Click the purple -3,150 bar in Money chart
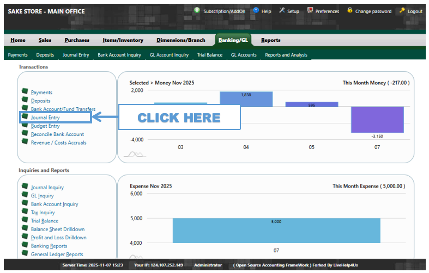The height and width of the screenshot is (273, 429). [x=377, y=119]
